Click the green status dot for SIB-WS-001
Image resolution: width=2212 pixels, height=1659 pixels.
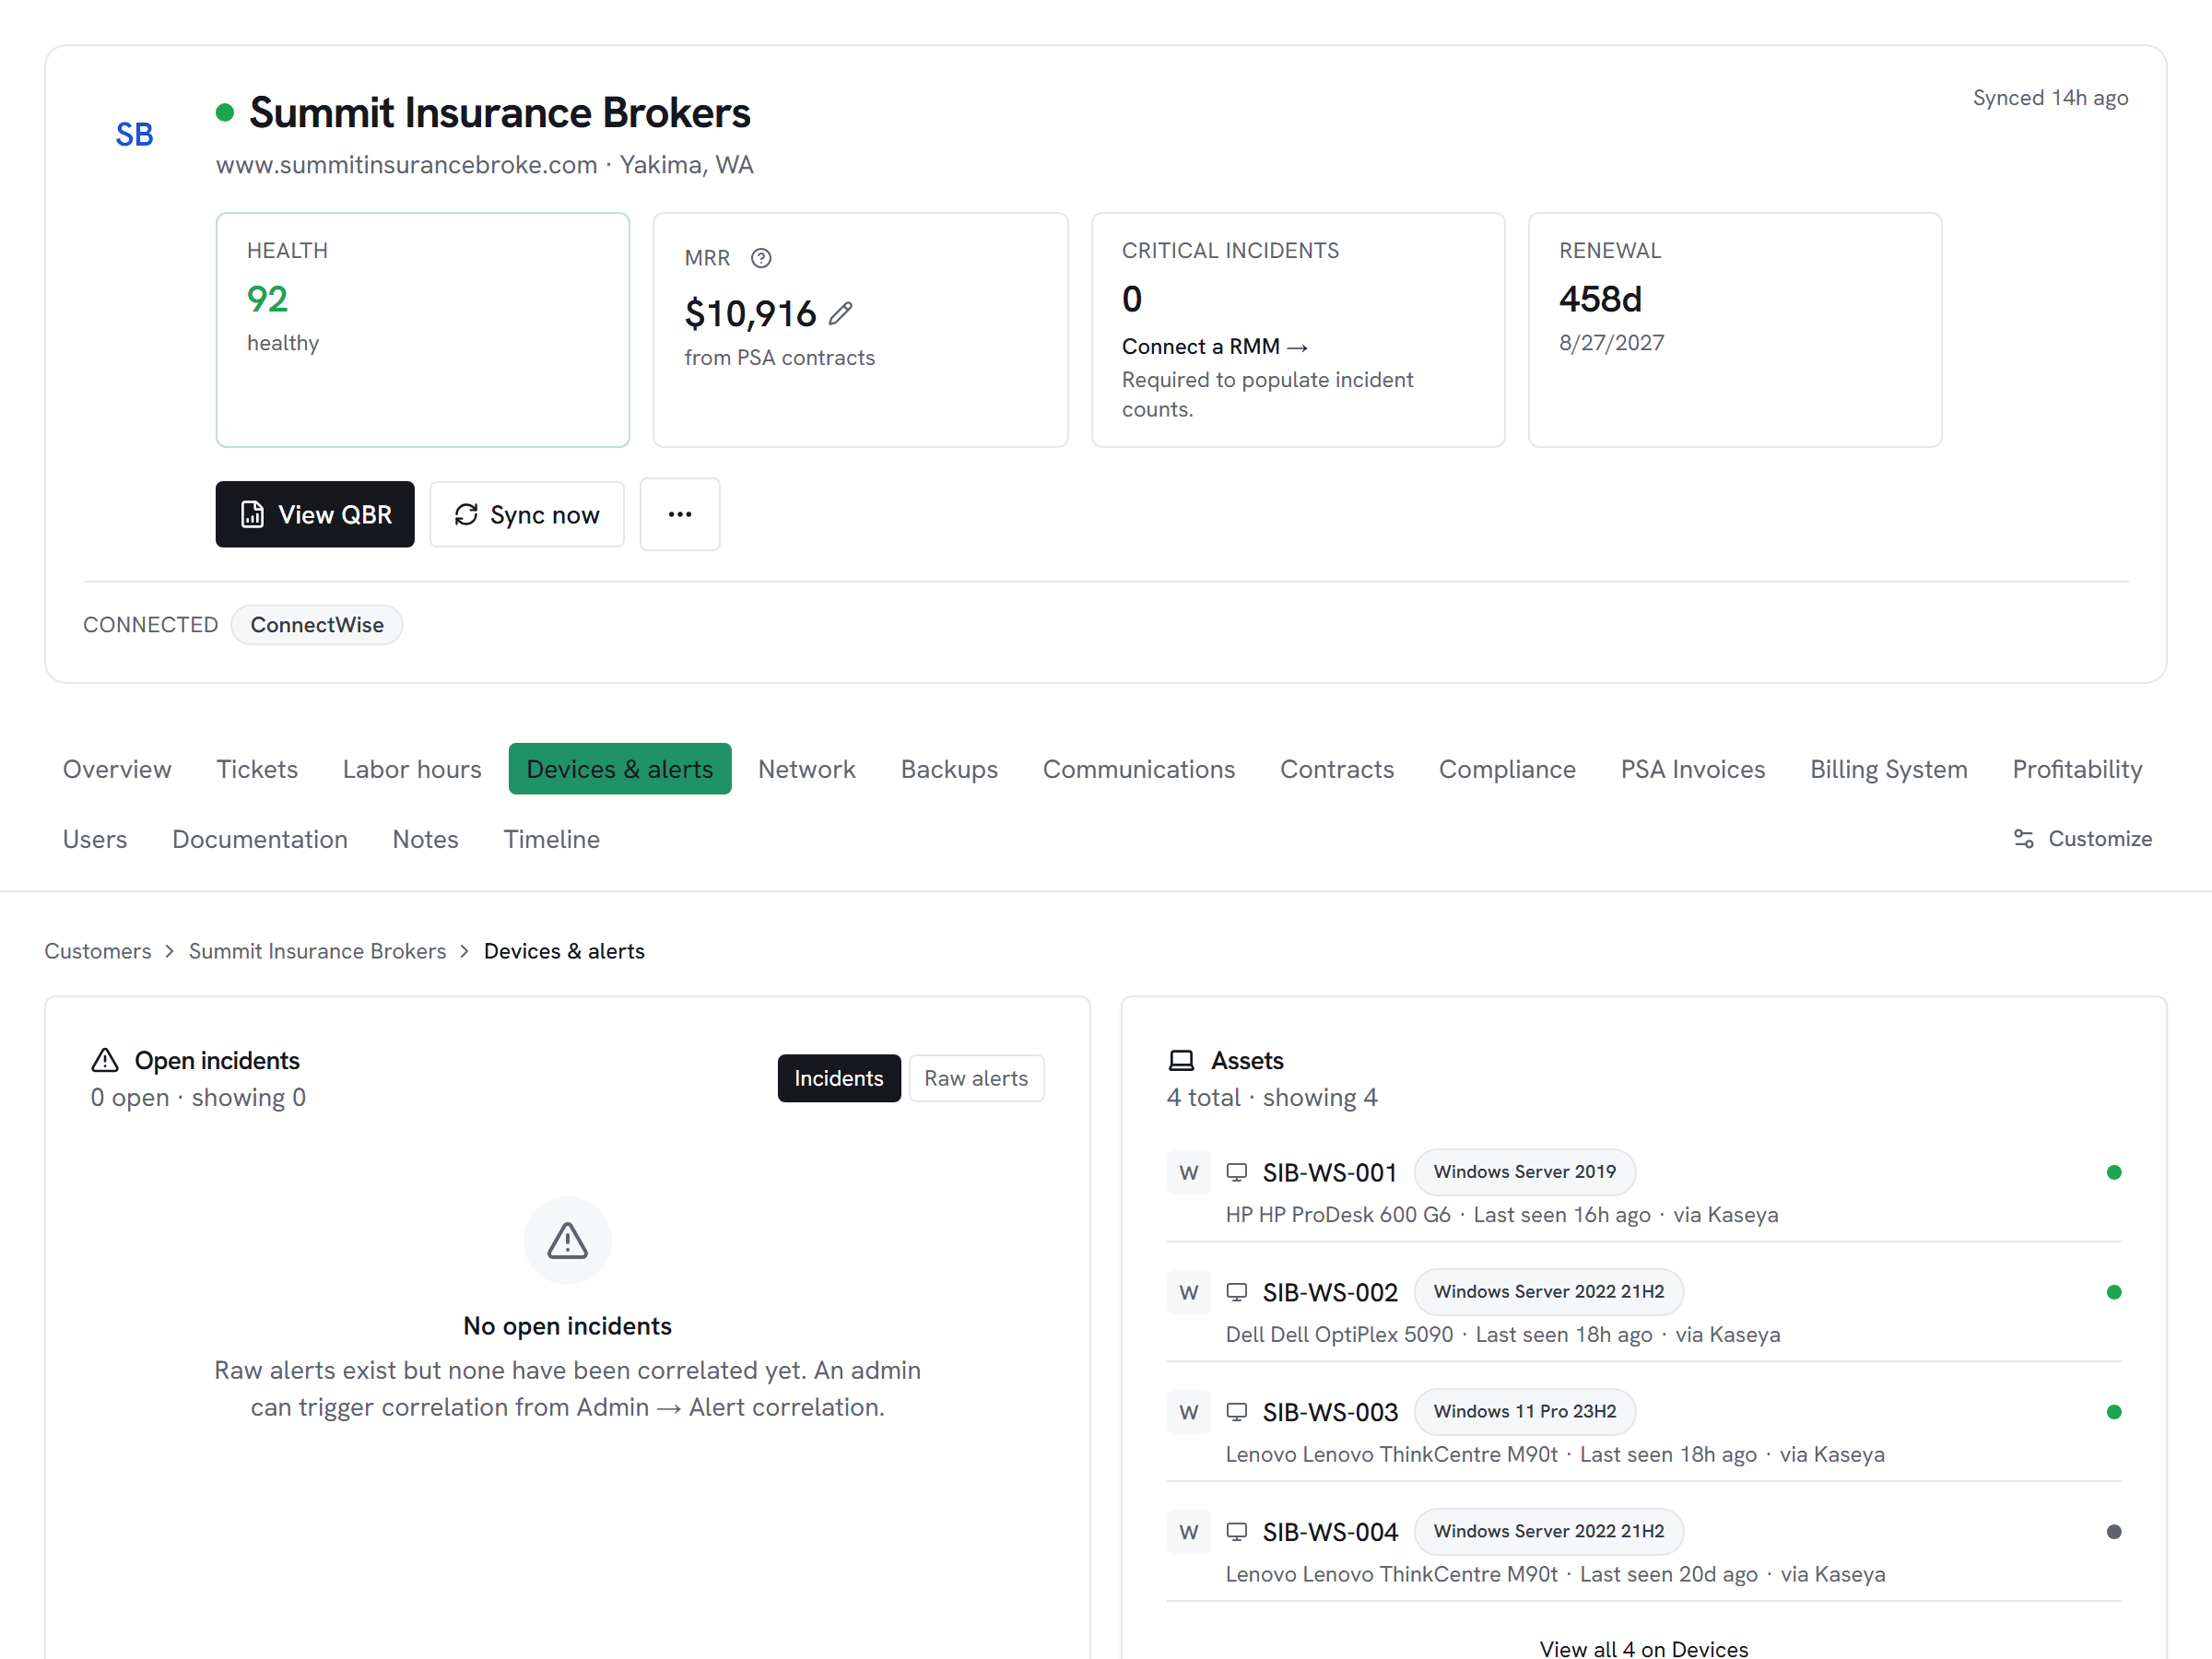coord(2114,1172)
